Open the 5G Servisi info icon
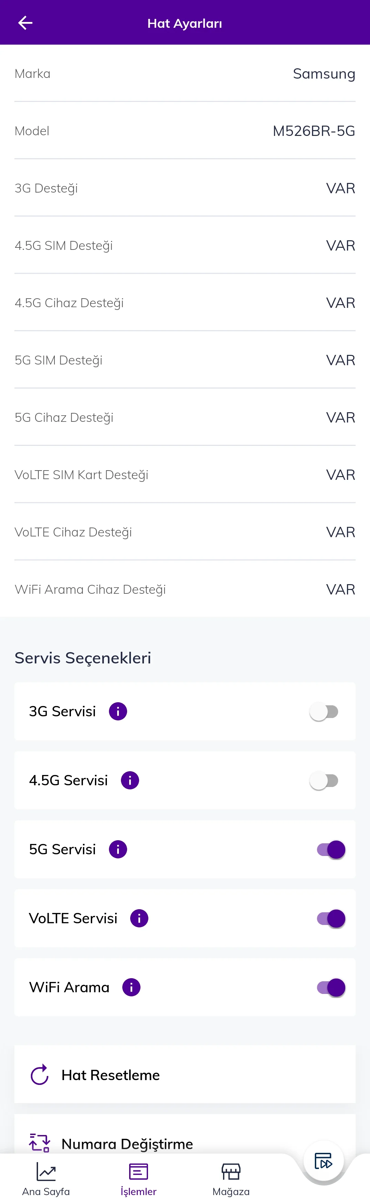This screenshot has width=370, height=1204. [x=118, y=849]
